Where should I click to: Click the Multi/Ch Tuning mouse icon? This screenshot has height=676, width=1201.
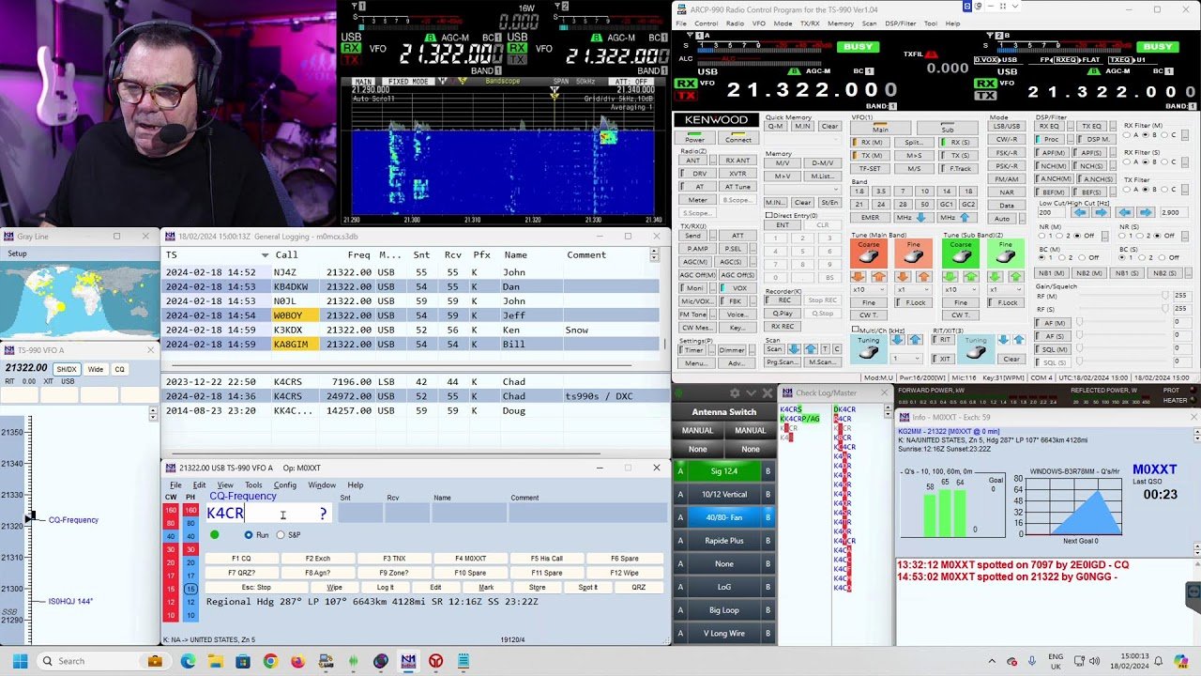tap(869, 349)
